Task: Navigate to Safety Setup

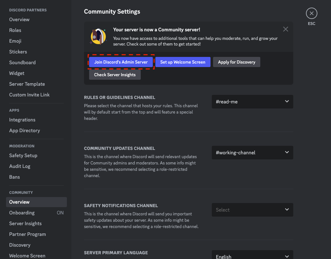Action: coord(23,156)
